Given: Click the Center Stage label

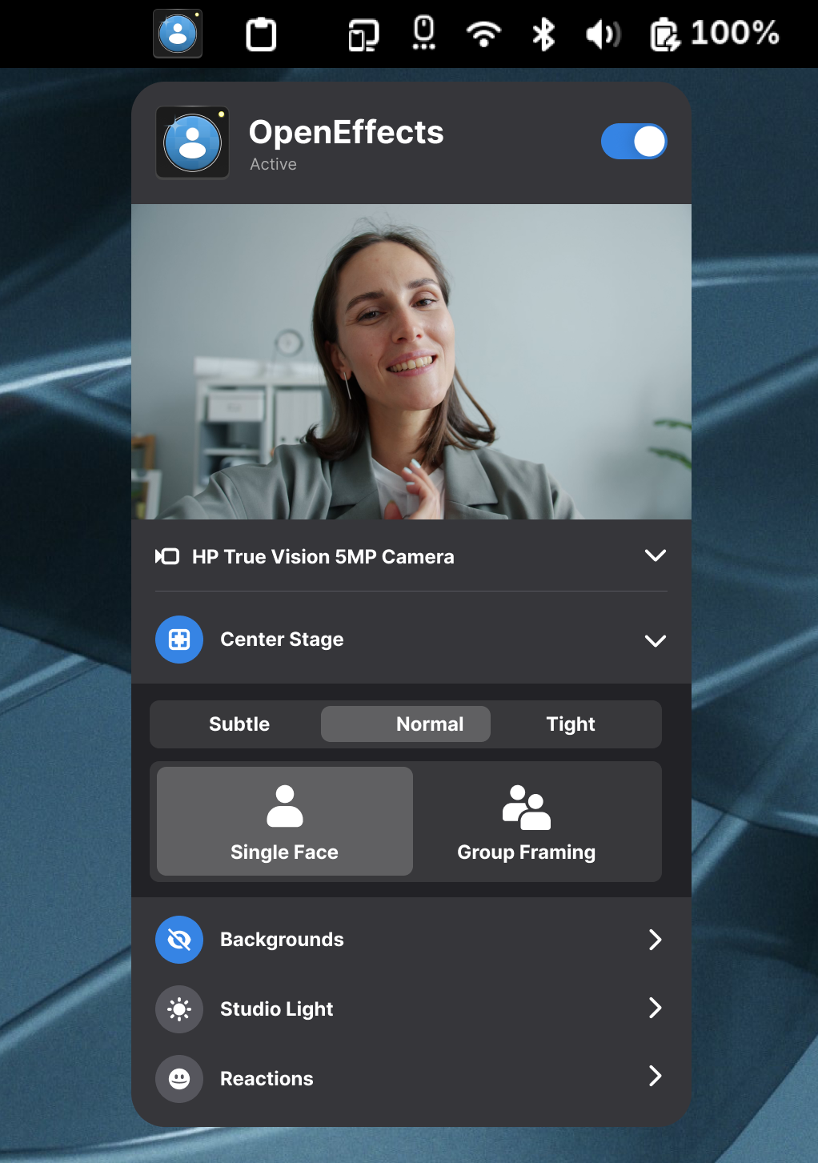Looking at the screenshot, I should [x=282, y=640].
